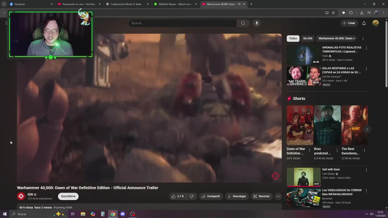388x218 pixels.
Task: Switch to MatDehl Stream tab
Action: click(176, 4)
